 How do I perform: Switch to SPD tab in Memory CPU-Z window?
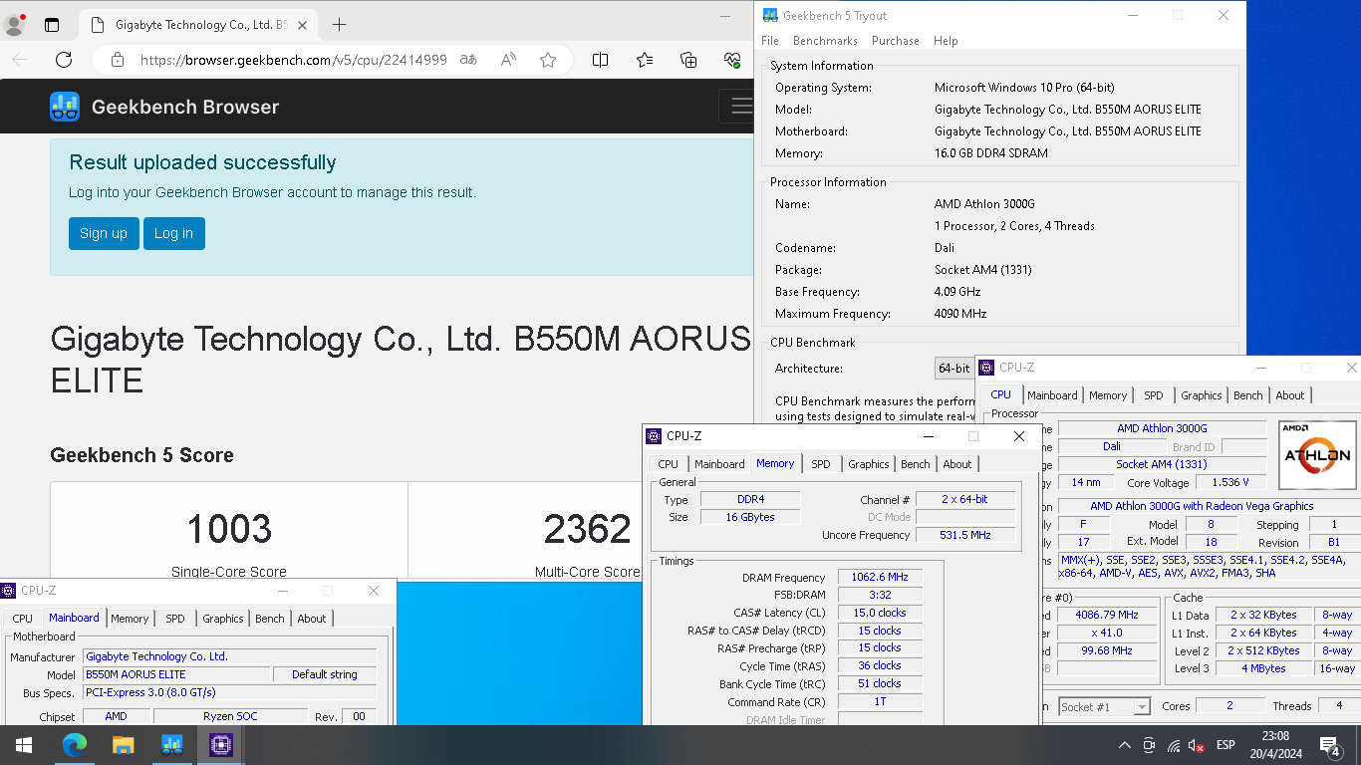(x=821, y=464)
